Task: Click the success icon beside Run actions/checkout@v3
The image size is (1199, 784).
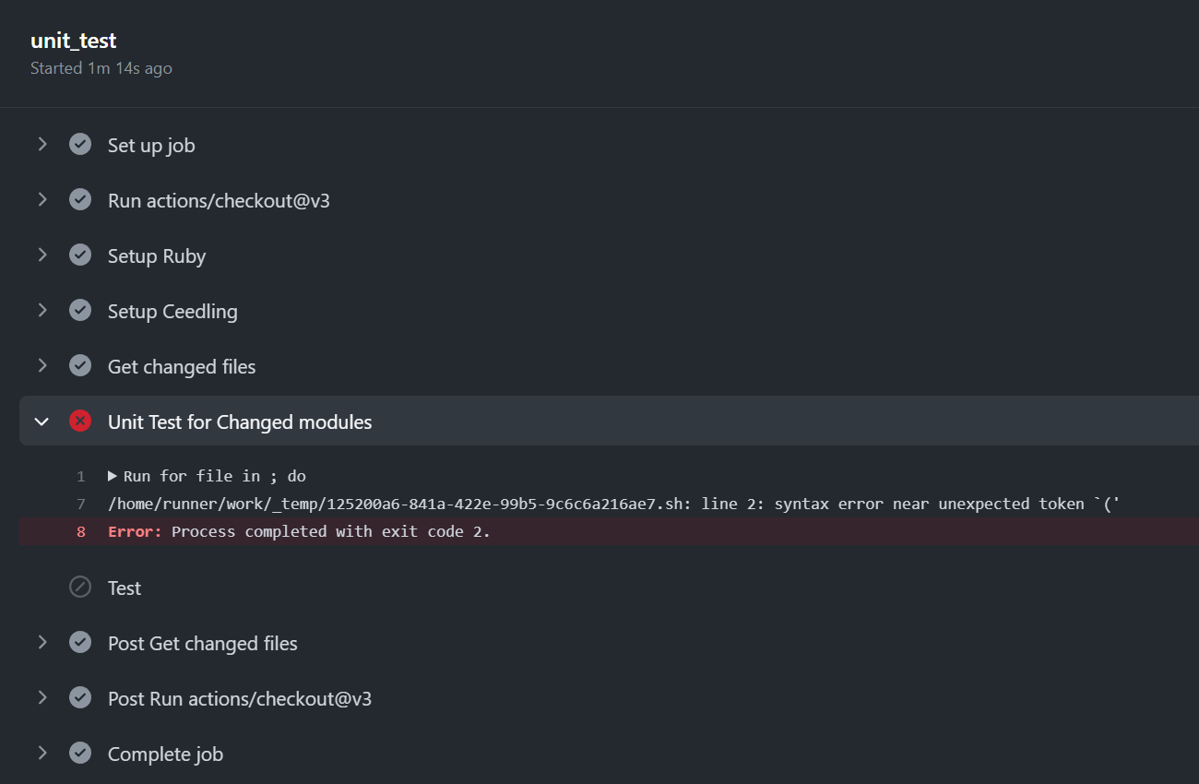Action: tap(80, 199)
